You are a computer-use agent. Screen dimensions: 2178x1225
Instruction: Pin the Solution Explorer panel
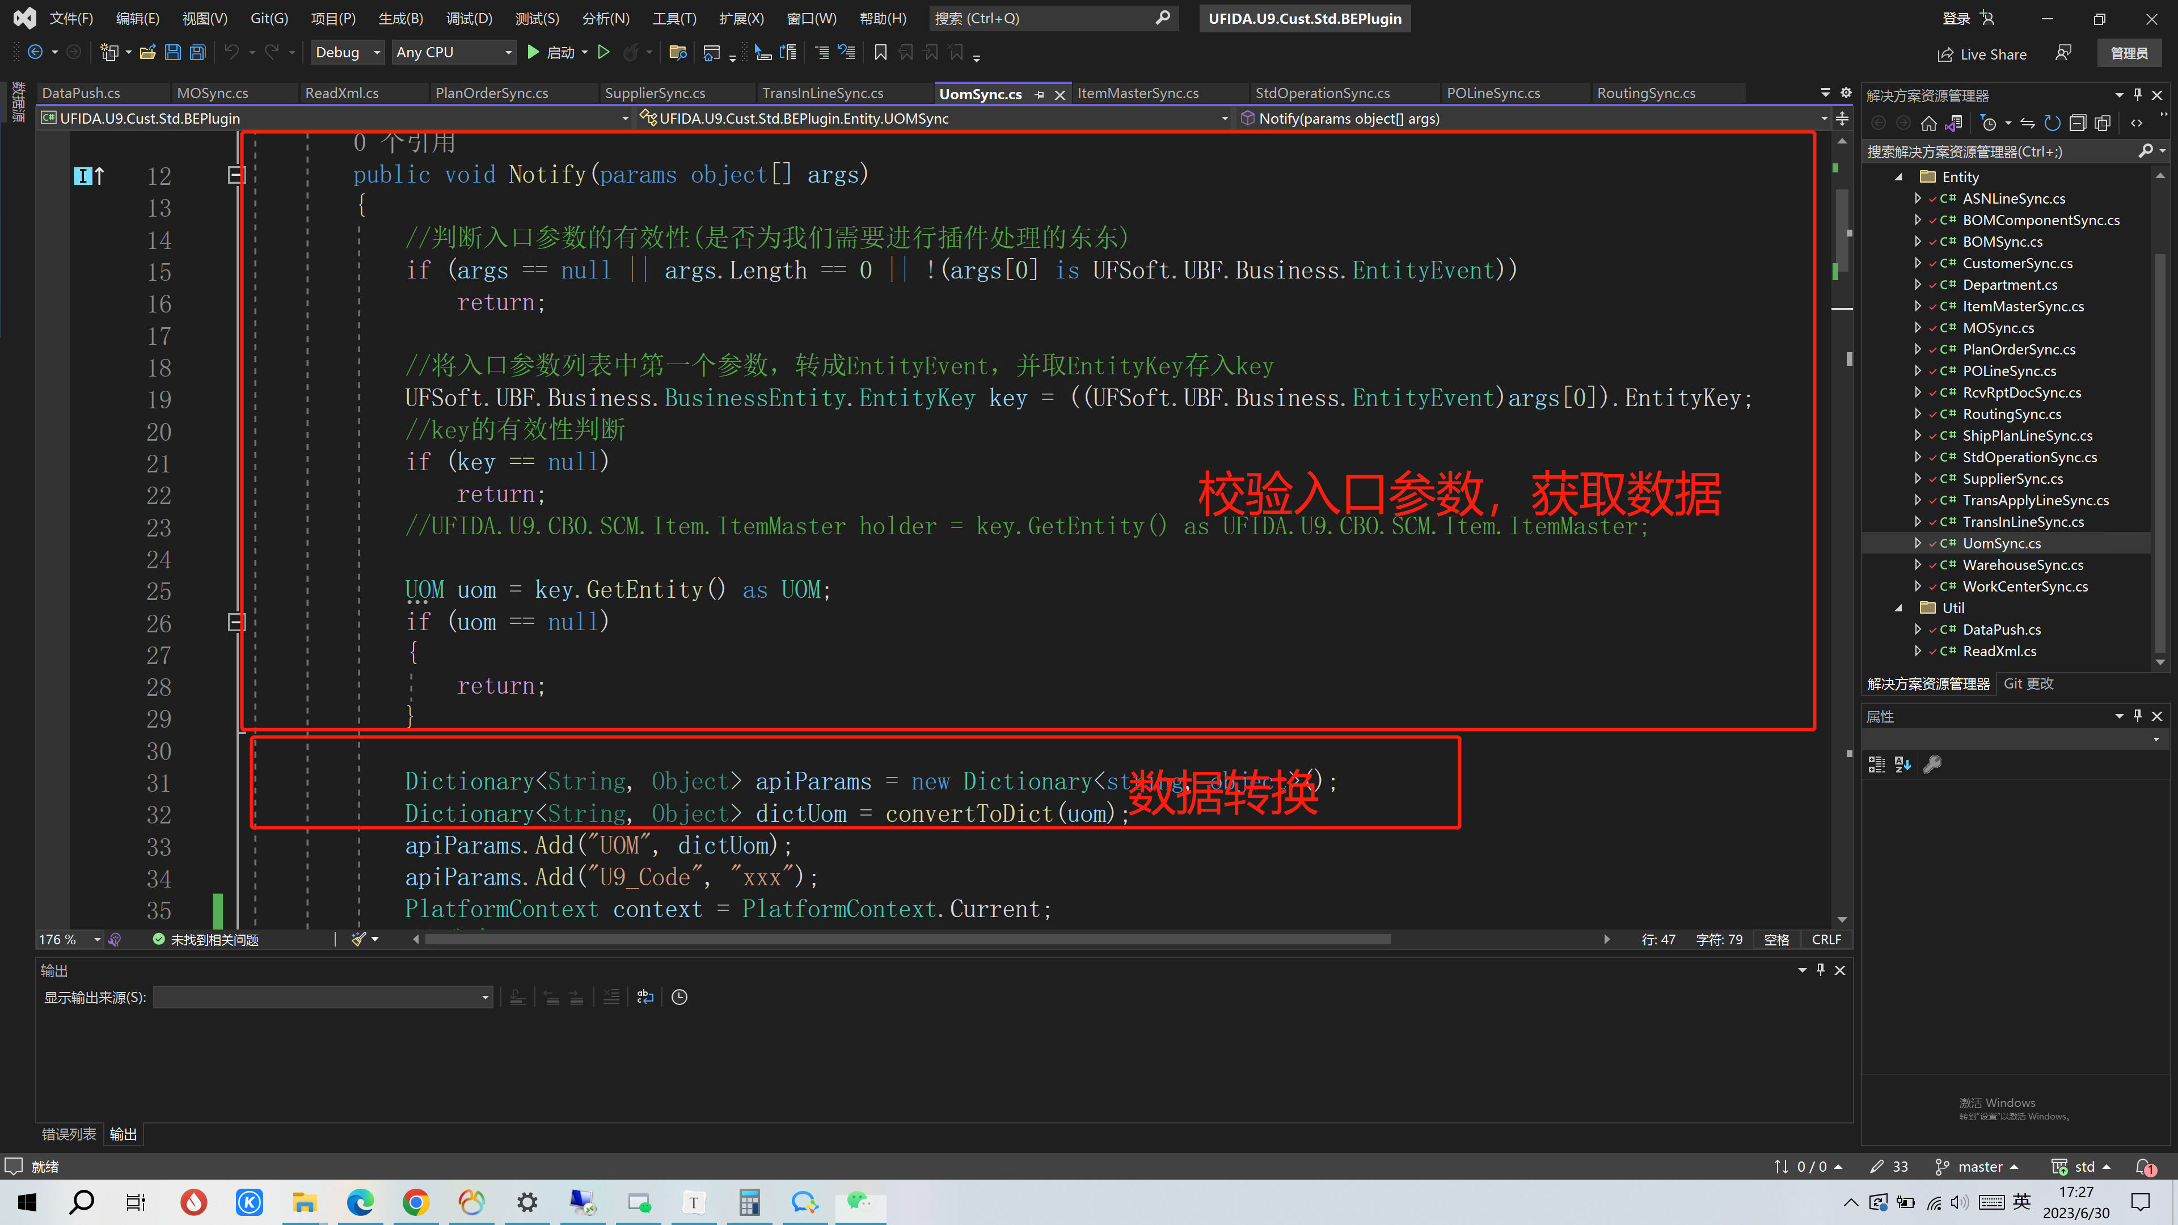tap(2138, 94)
